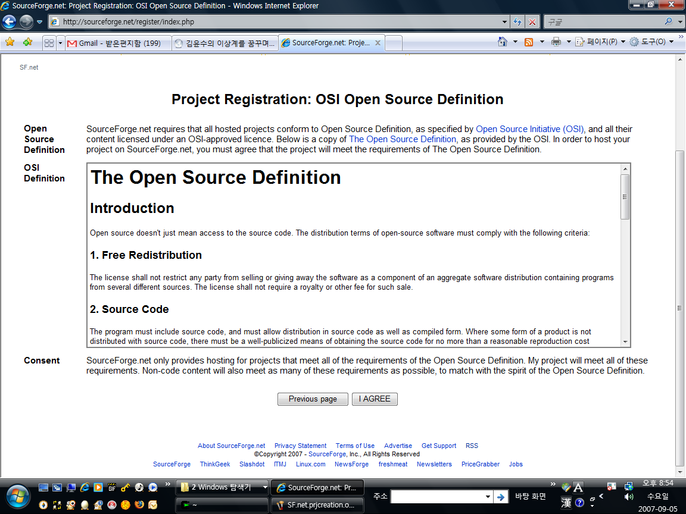Launch Internet Explorer from quick launch

point(85,487)
